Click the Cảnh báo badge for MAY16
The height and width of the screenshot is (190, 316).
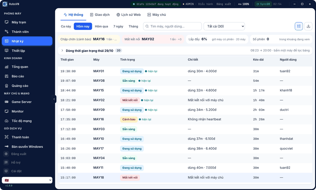(129, 119)
